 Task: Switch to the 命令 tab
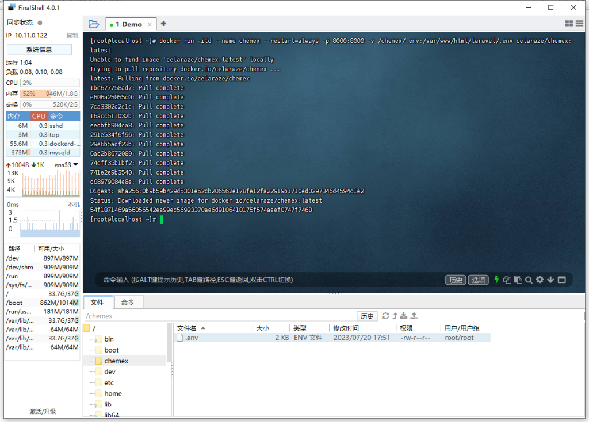point(128,303)
